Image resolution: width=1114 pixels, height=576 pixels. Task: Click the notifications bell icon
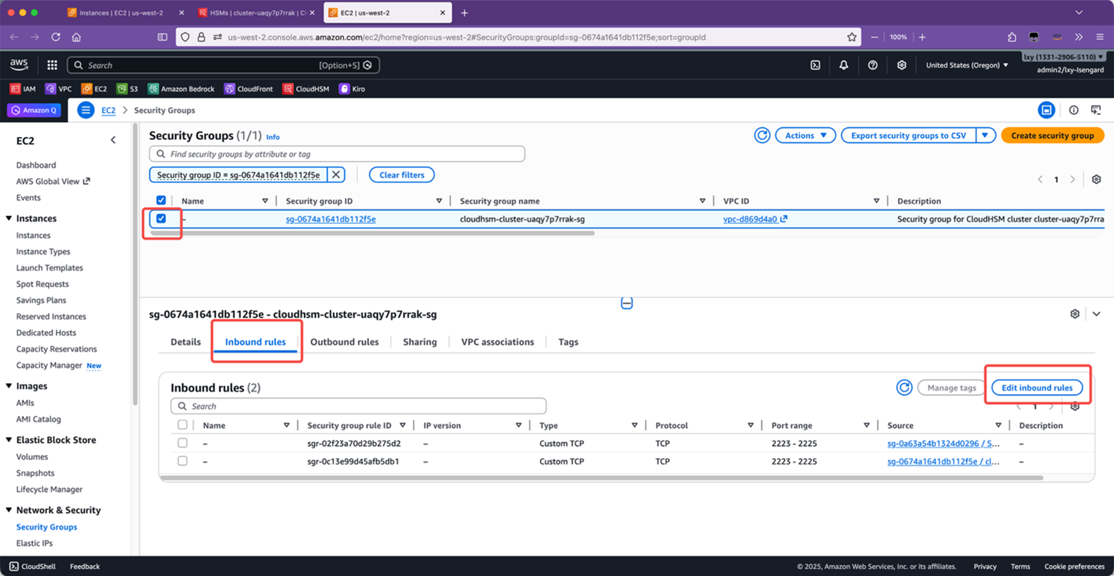coord(843,65)
